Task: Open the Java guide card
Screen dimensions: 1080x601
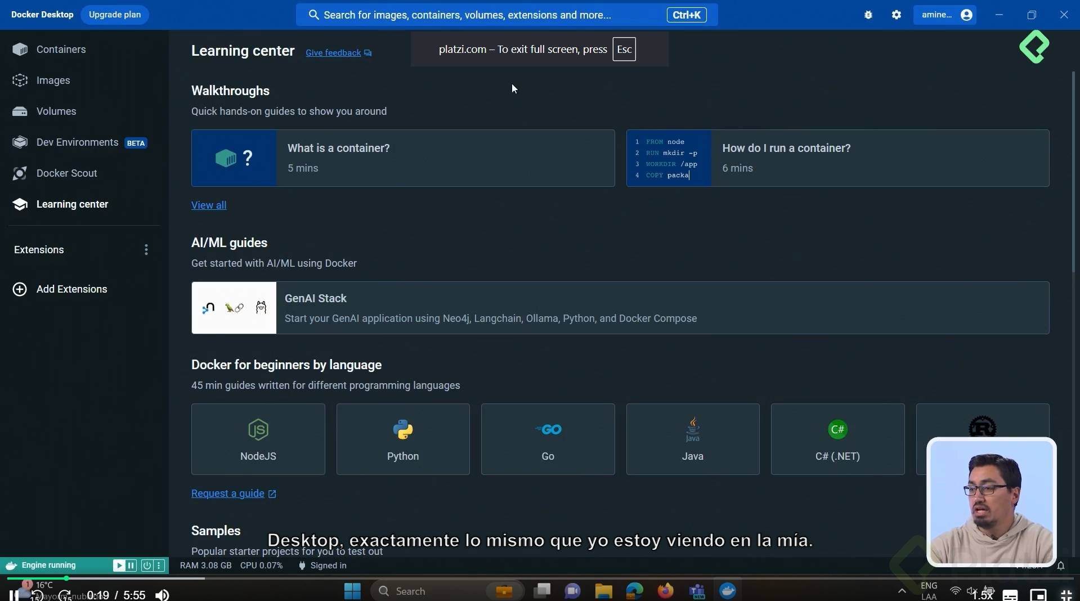Action: point(693,439)
